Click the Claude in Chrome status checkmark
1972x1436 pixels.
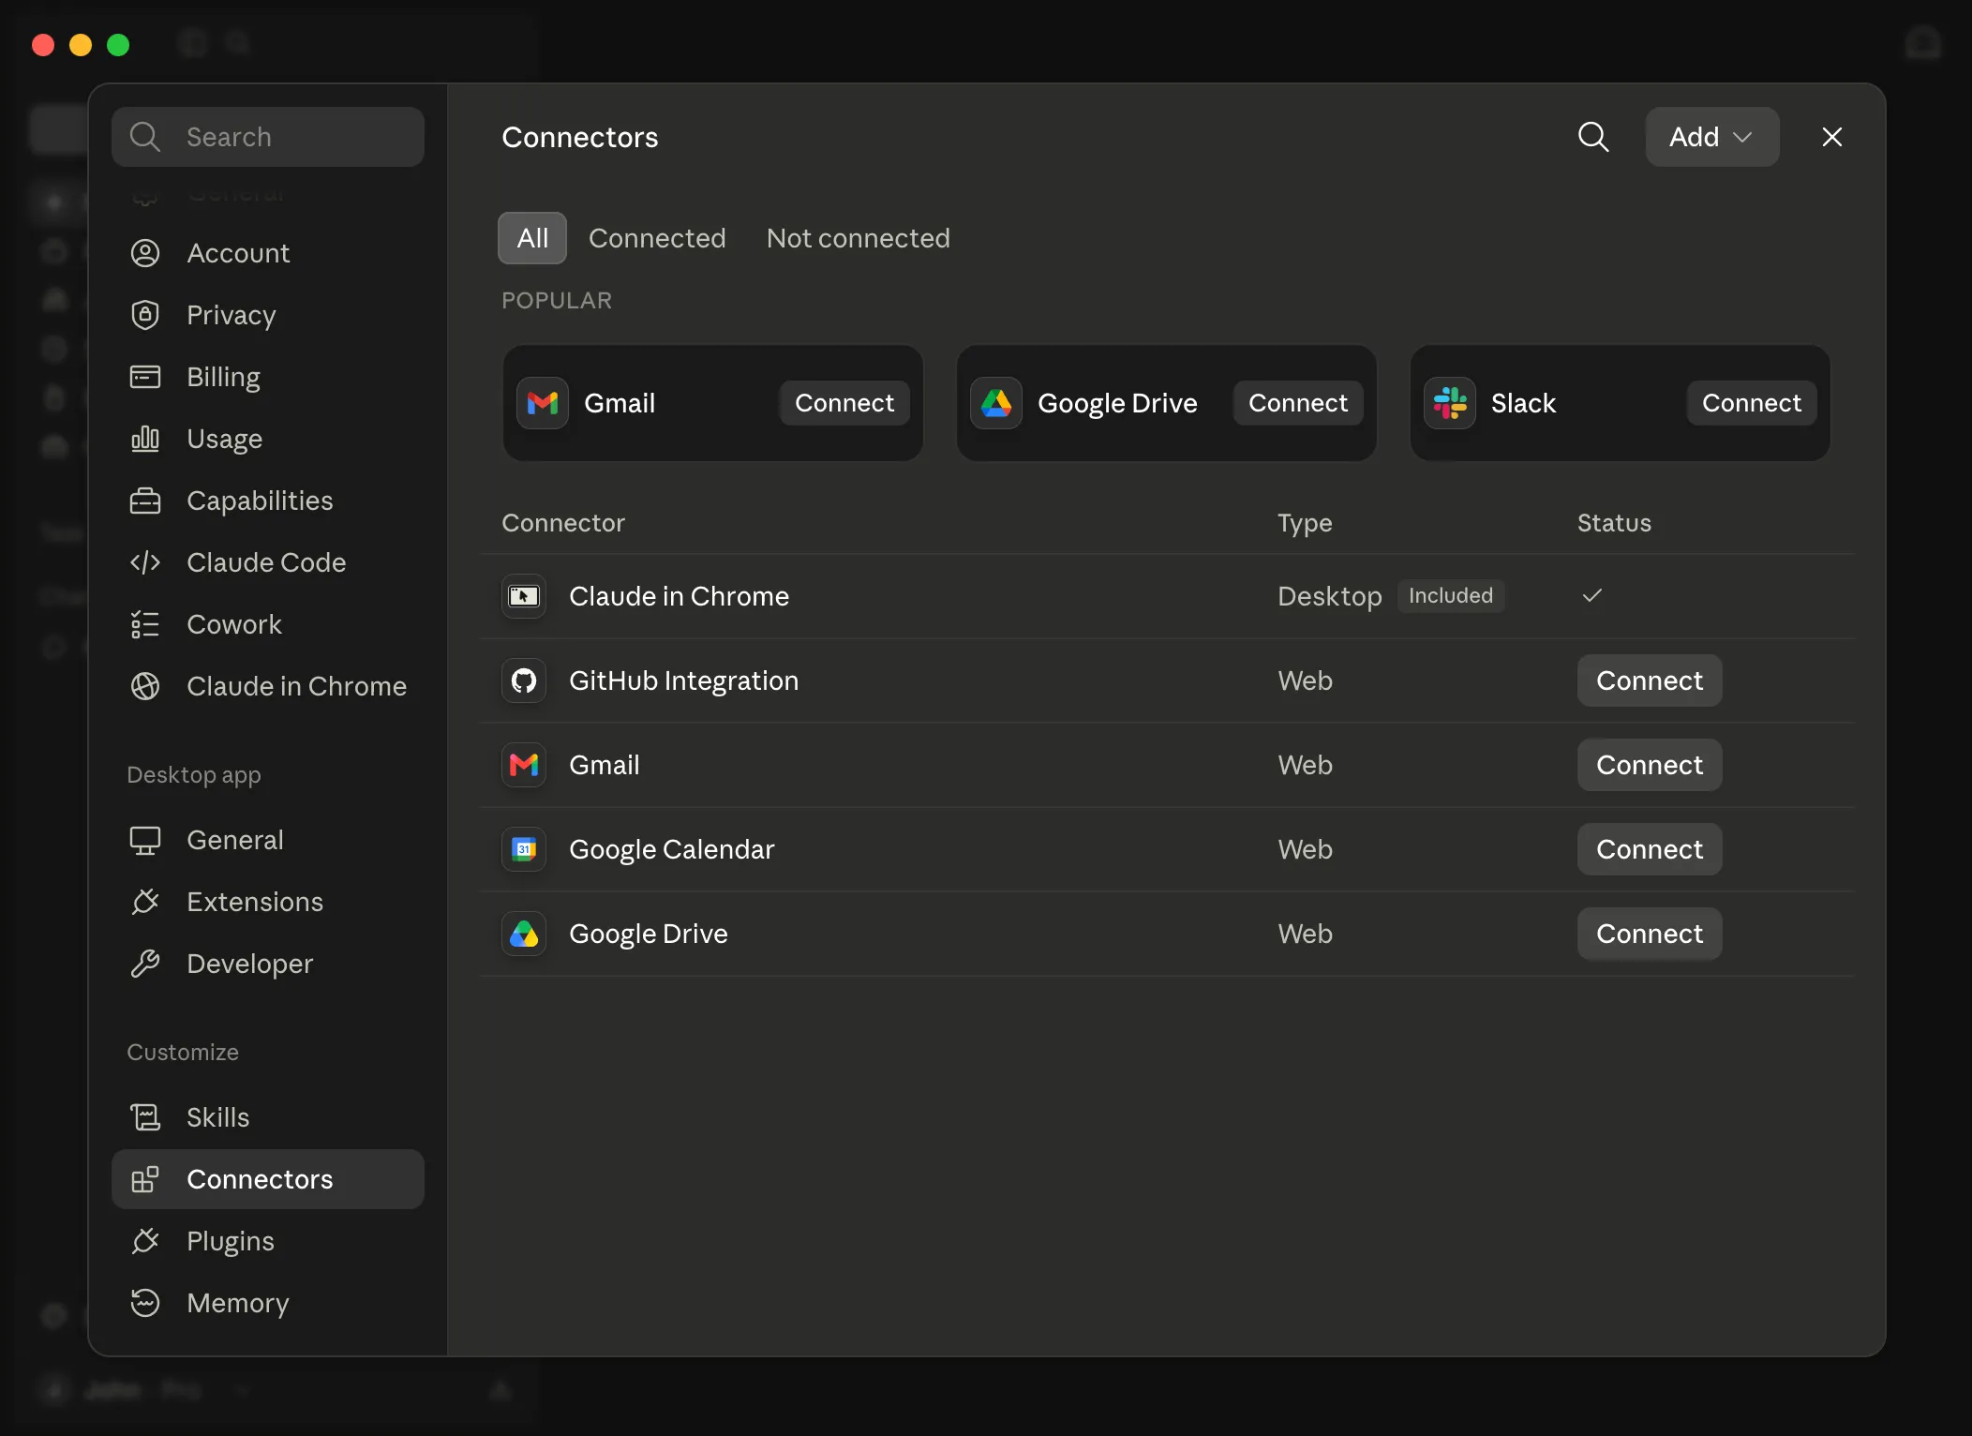[1592, 595]
